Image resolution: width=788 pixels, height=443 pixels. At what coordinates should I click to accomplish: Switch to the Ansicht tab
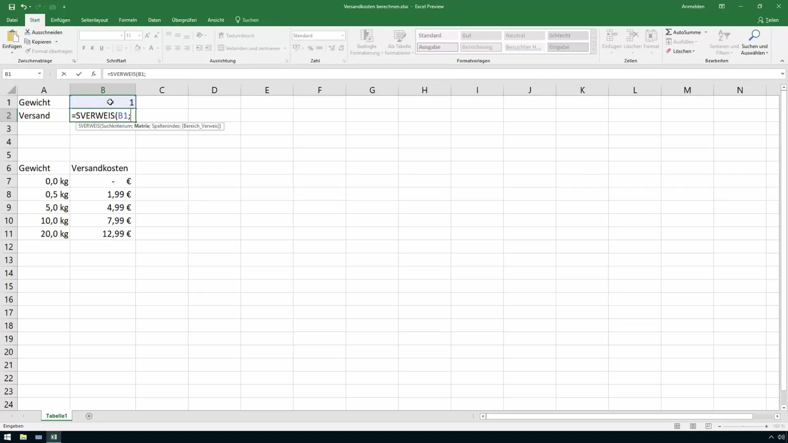click(216, 20)
